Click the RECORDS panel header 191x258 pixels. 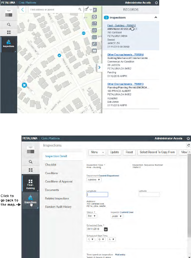[131, 10]
